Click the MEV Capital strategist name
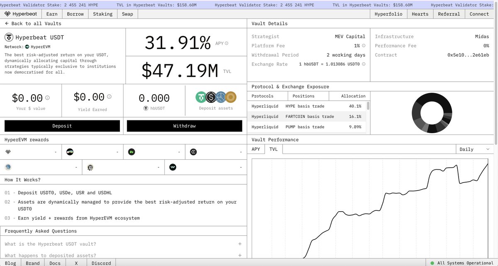Screen dimensions: 498x266 [x=350, y=37]
